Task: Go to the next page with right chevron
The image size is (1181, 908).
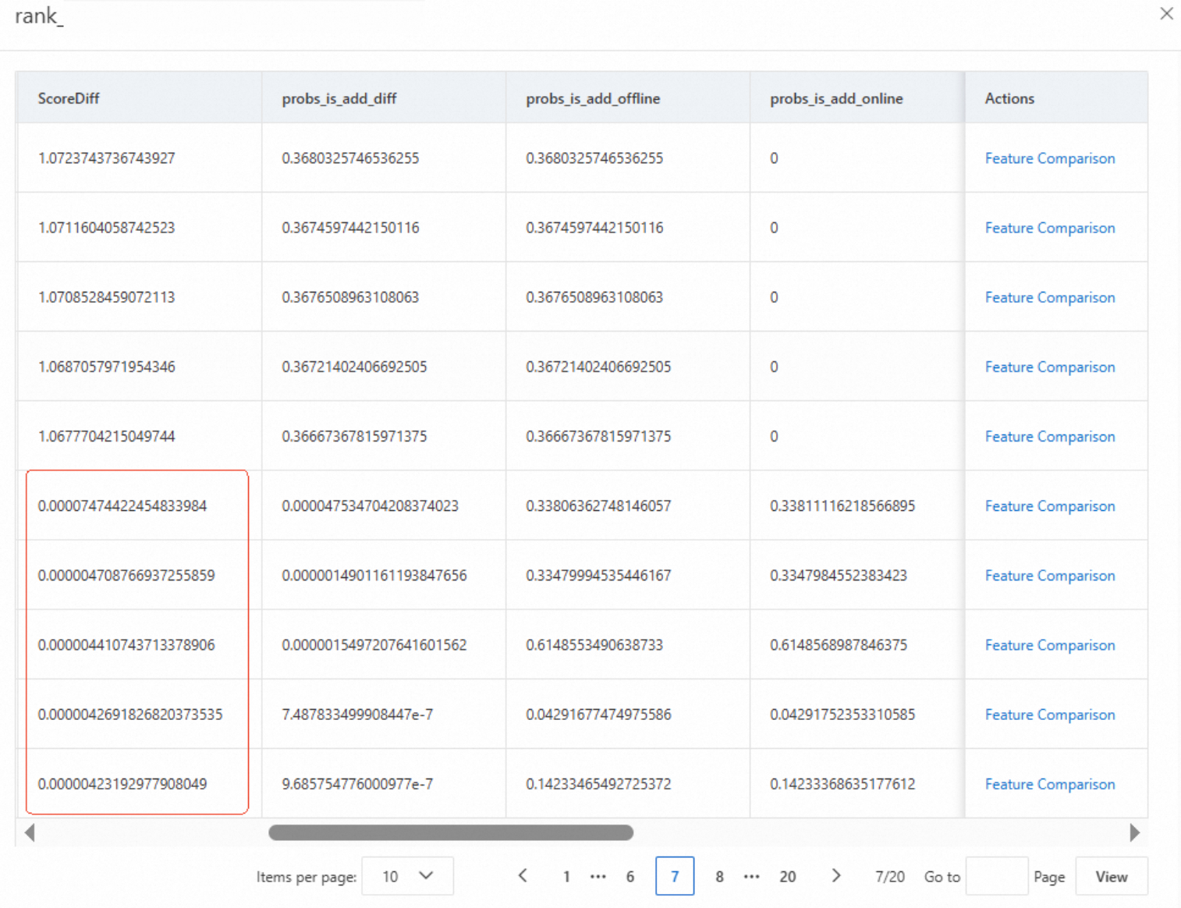Action: 836,876
